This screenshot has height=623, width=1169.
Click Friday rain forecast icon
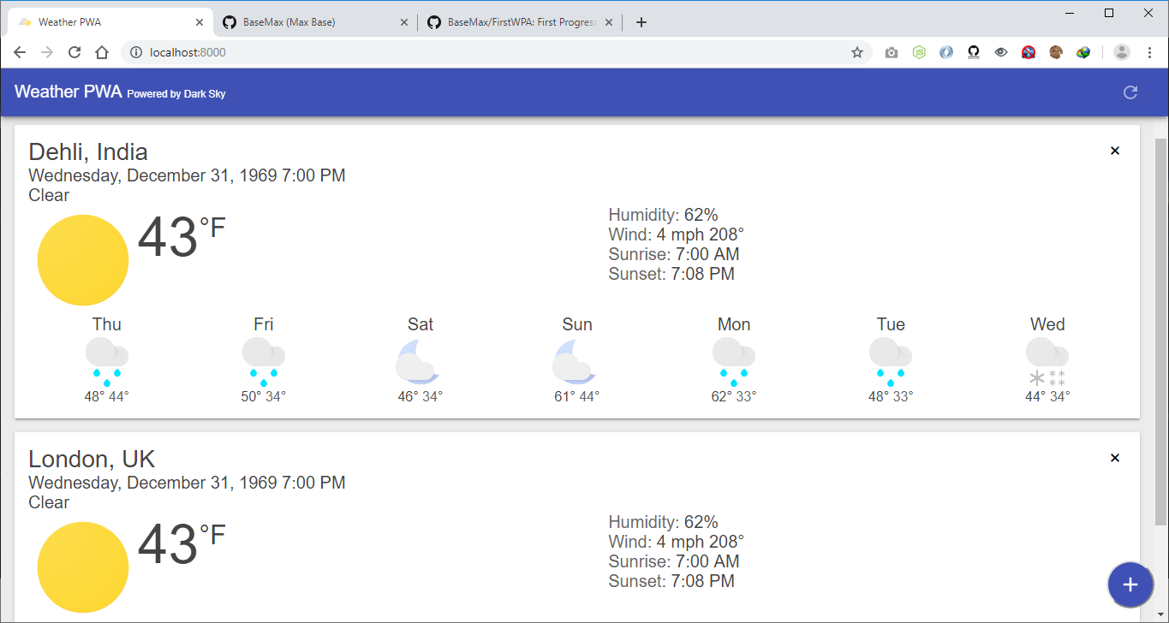[x=264, y=361]
